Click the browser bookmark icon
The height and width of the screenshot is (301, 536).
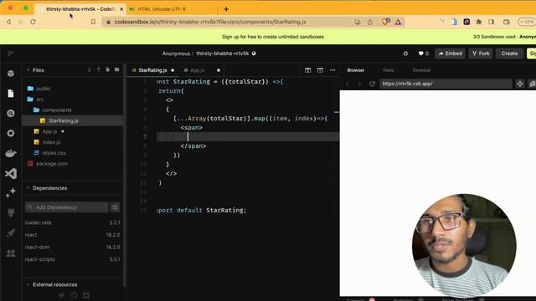click(93, 22)
